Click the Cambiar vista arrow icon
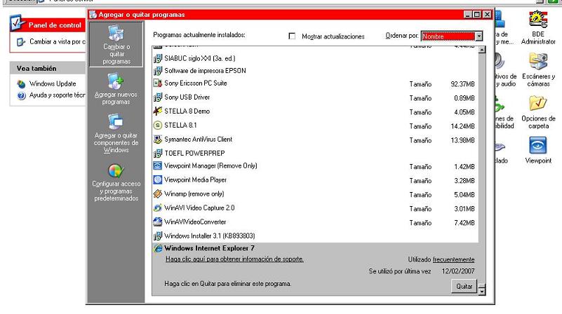Image resolution: width=562 pixels, height=314 pixels. tap(21, 42)
